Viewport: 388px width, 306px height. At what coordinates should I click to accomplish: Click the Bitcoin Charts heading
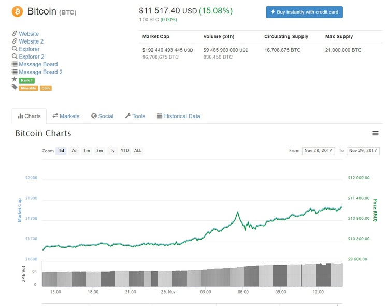point(44,133)
